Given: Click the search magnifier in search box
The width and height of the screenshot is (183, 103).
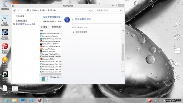Looking at the screenshot, I should click(x=121, y=10).
